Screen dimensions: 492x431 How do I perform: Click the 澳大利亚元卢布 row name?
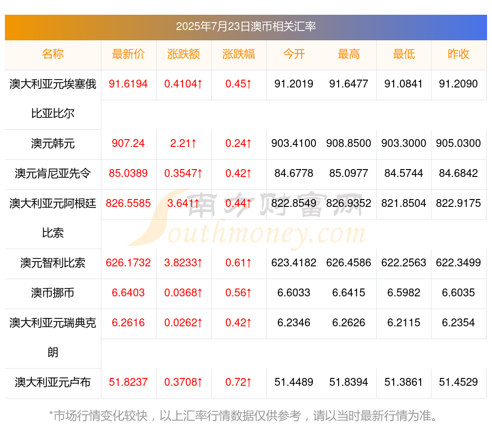point(53,382)
